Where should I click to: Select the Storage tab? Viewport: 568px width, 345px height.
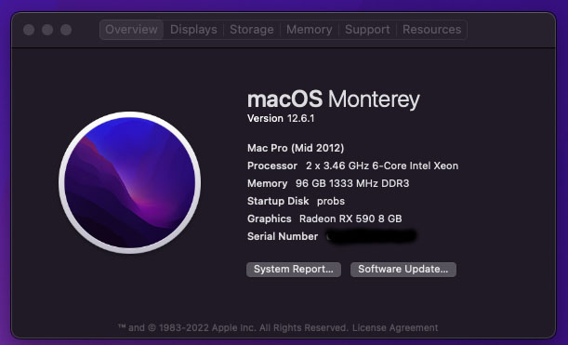pyautogui.click(x=252, y=30)
